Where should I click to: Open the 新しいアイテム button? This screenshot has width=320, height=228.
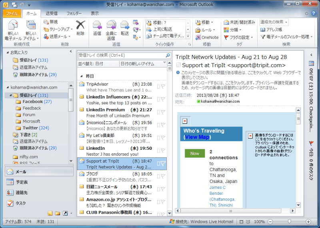coord(31,30)
